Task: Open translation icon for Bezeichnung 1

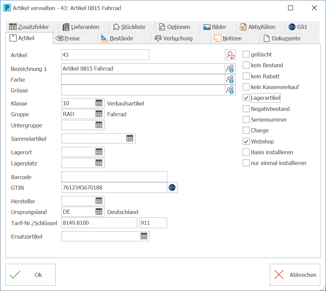Action: 230,69
